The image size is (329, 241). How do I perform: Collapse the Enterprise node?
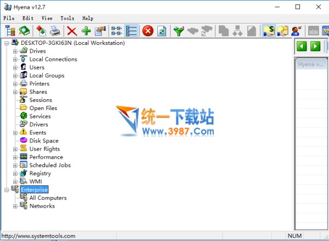(7, 190)
